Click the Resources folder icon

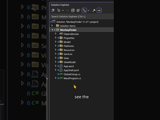pyautogui.click(x=61, y=50)
